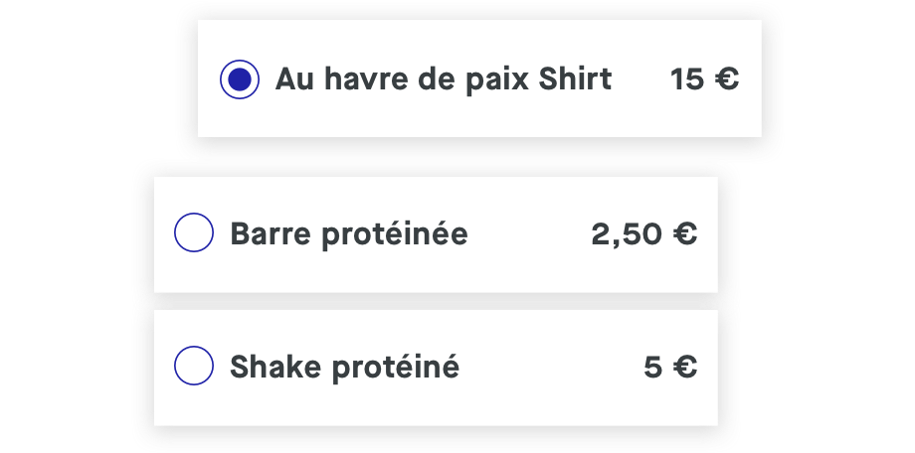915x453 pixels.
Task: Click the 5 € price
Action: click(669, 368)
